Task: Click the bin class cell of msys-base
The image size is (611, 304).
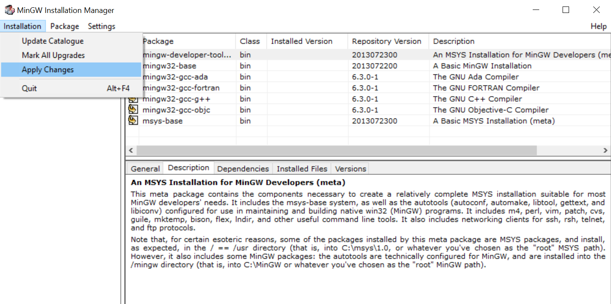Action: 245,120
